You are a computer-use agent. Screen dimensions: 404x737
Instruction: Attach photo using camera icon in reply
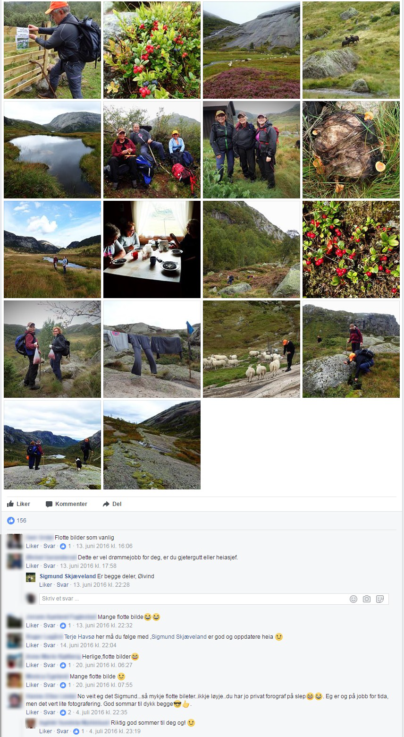[367, 599]
